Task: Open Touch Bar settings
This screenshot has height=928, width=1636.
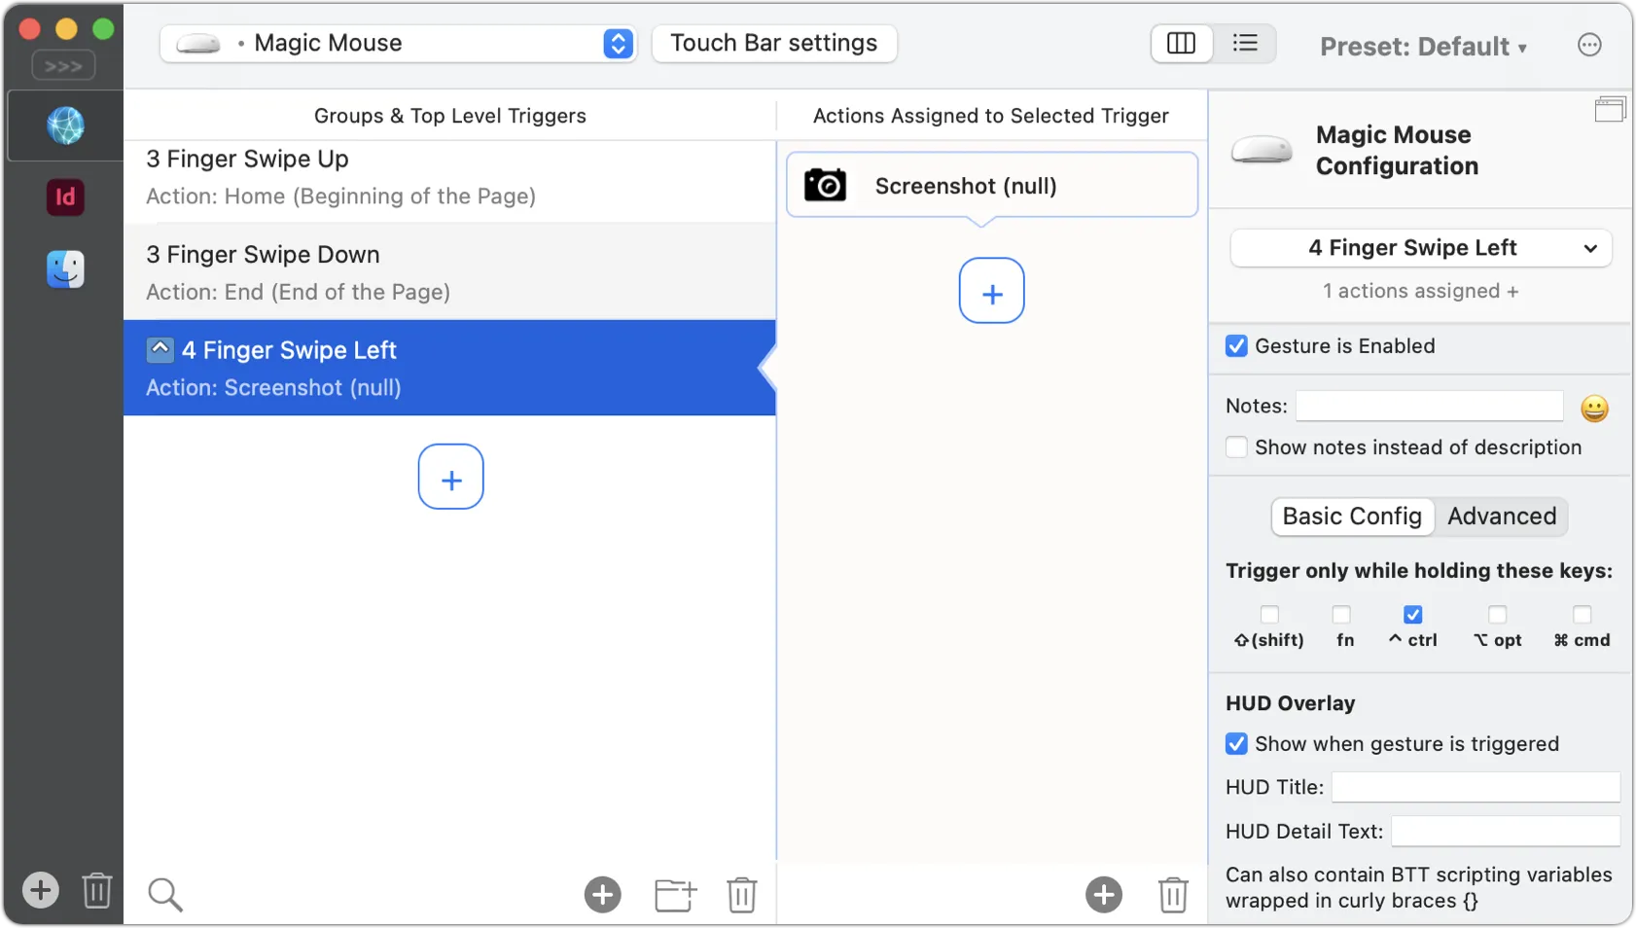Action: pos(774,44)
